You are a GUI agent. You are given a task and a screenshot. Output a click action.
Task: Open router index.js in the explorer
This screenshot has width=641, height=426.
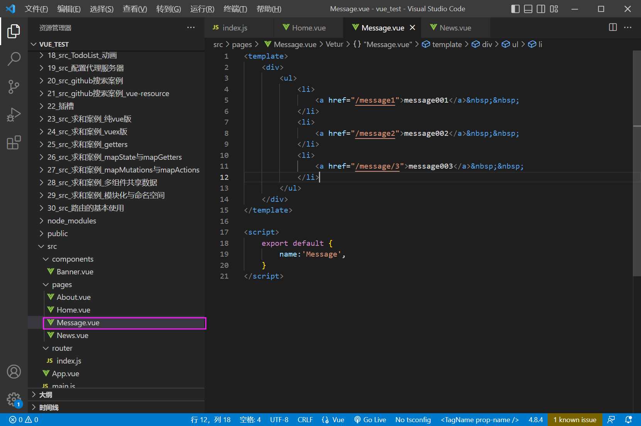point(116,361)
